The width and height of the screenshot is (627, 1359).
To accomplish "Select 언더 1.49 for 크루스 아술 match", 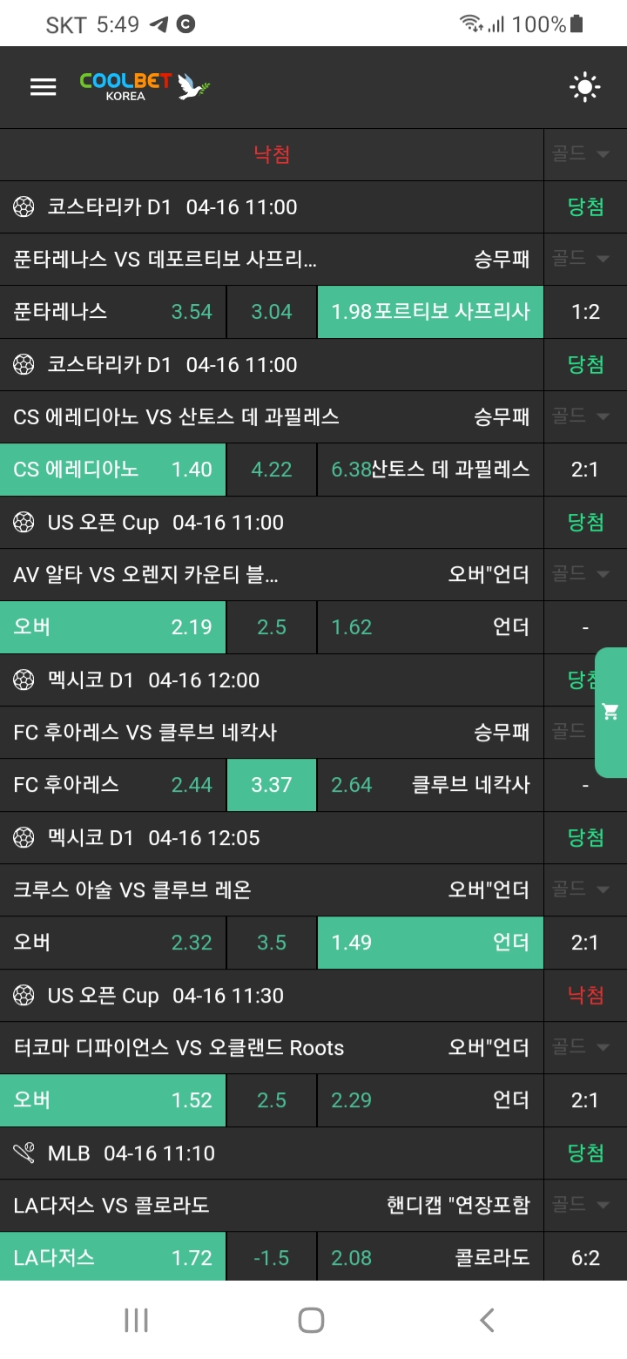I will pyautogui.click(x=430, y=943).
